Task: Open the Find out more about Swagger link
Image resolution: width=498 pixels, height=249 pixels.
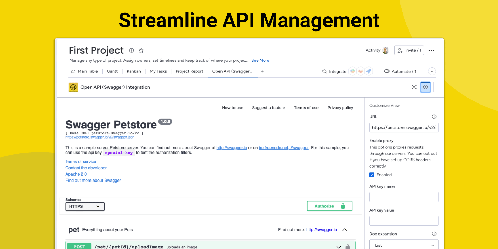Action: pos(93,181)
